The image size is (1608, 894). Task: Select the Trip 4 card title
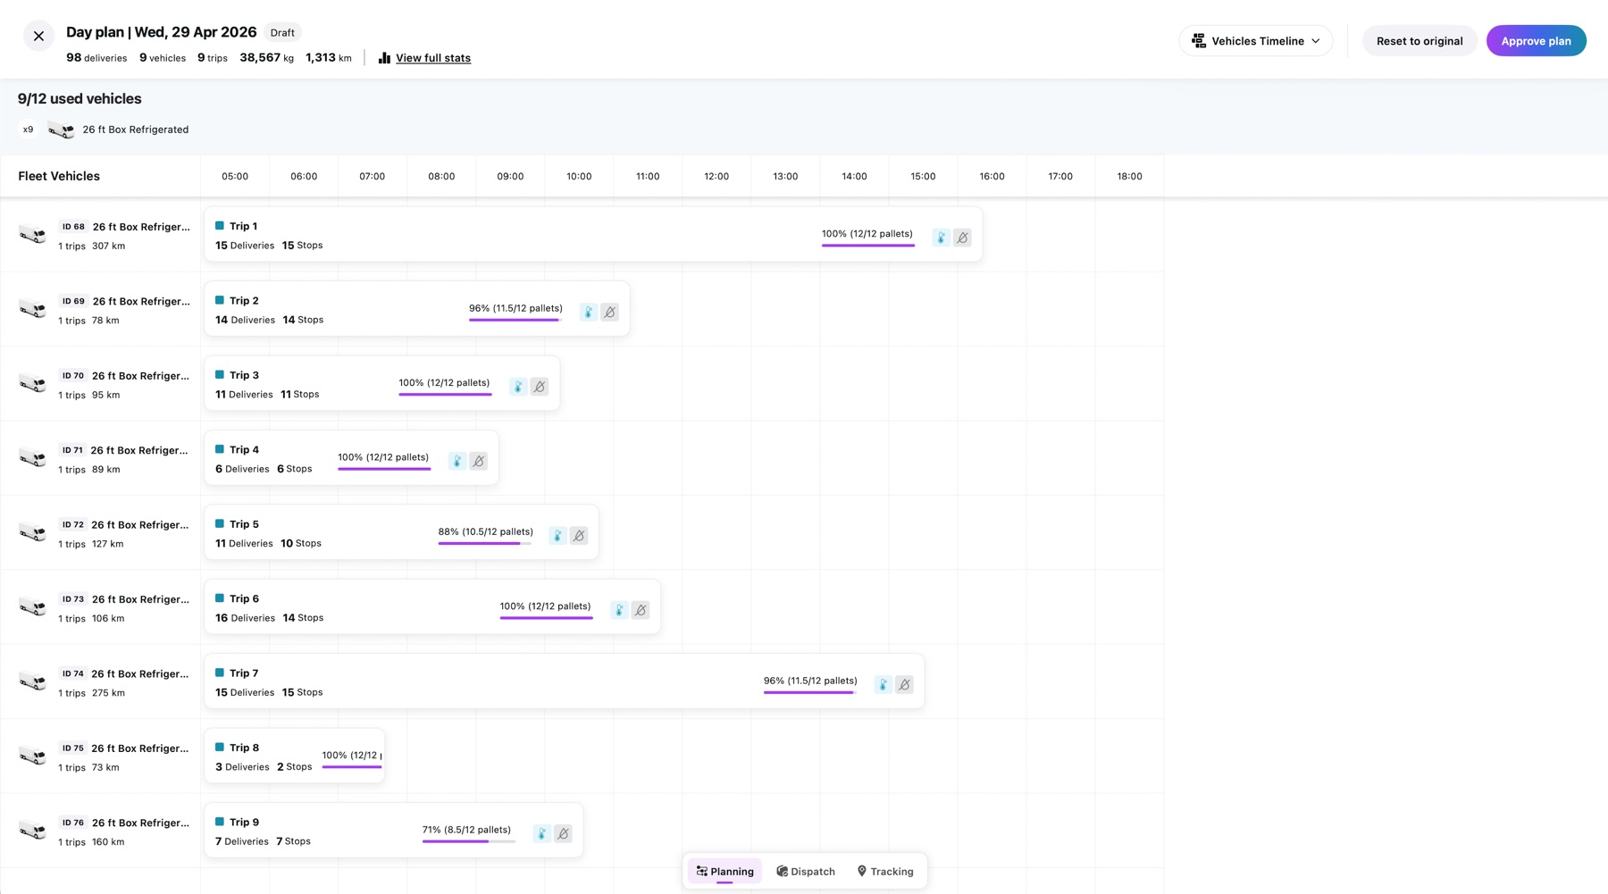pyautogui.click(x=244, y=450)
